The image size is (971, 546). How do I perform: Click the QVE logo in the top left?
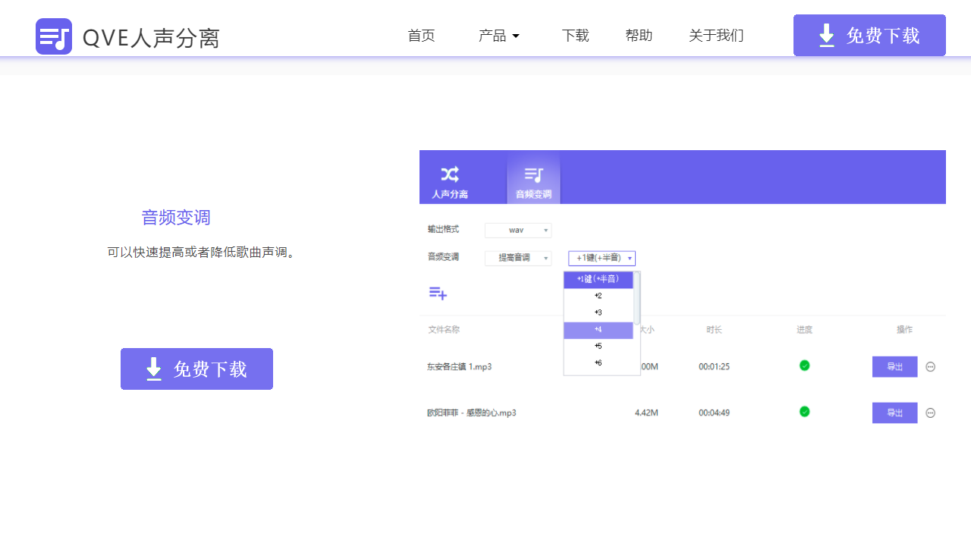53,35
